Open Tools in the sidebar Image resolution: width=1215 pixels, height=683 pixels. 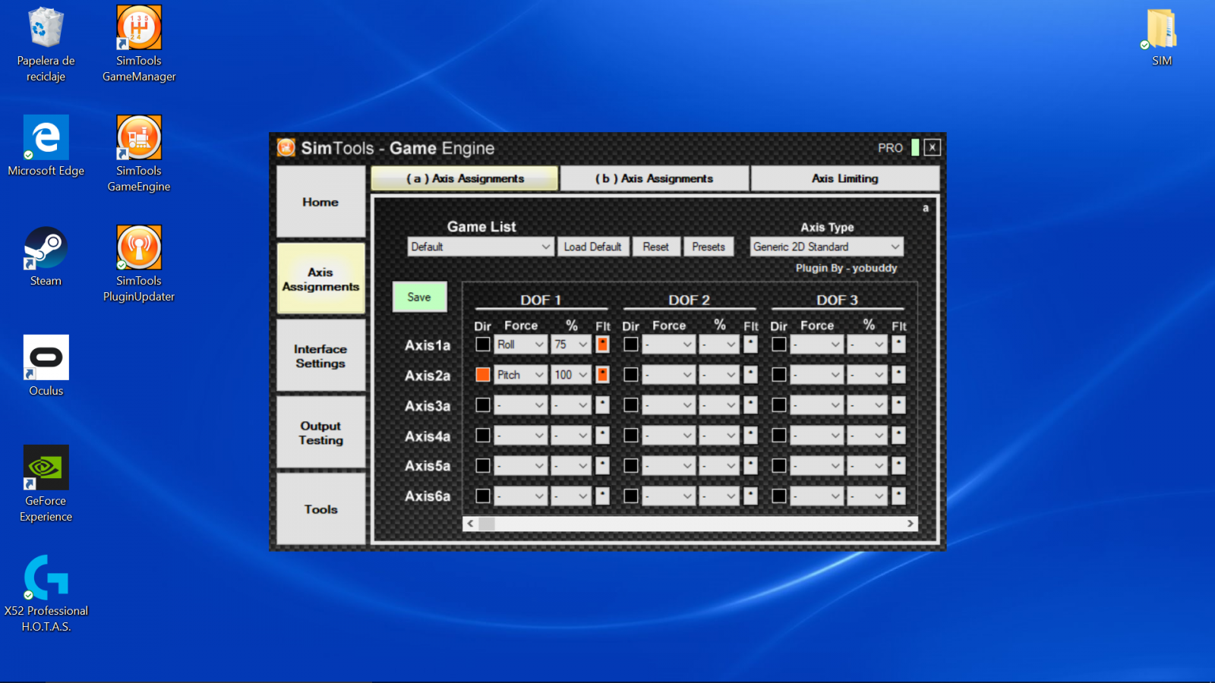(x=320, y=509)
